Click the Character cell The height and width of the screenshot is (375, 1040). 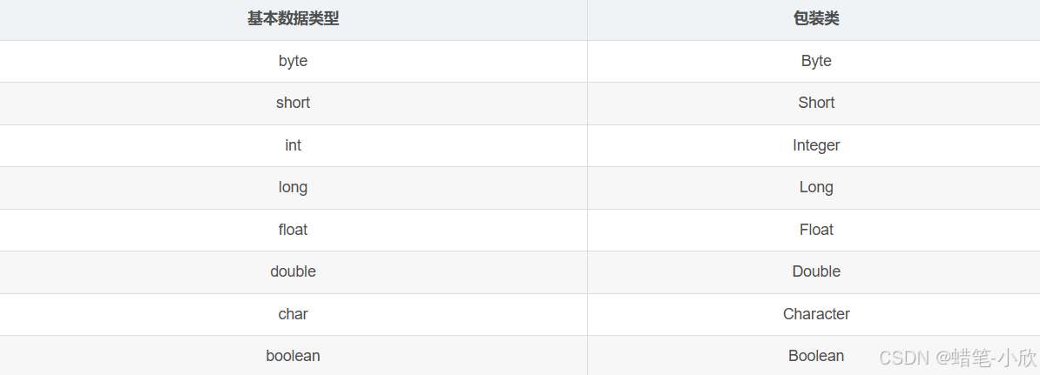816,314
